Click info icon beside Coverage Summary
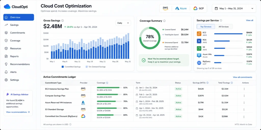The height and width of the screenshot is (130, 261). (164, 21)
